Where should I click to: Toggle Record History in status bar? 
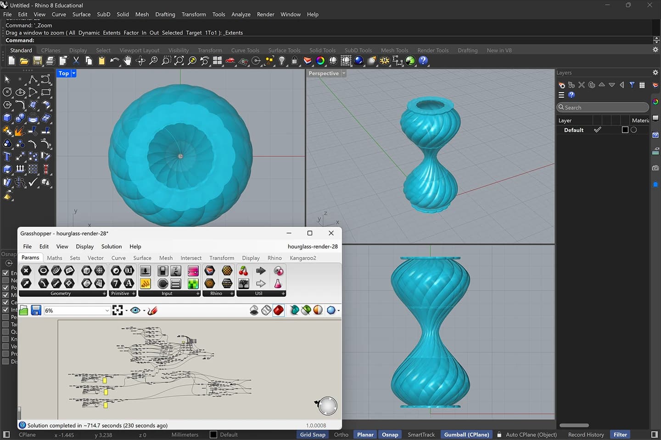[586, 434]
